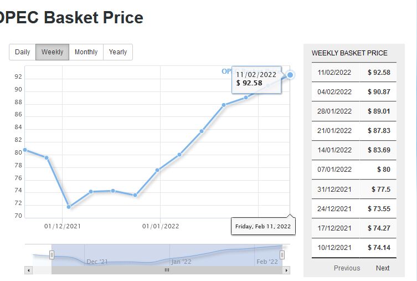Click the navigator's right scroll arrow

pyautogui.click(x=286, y=270)
